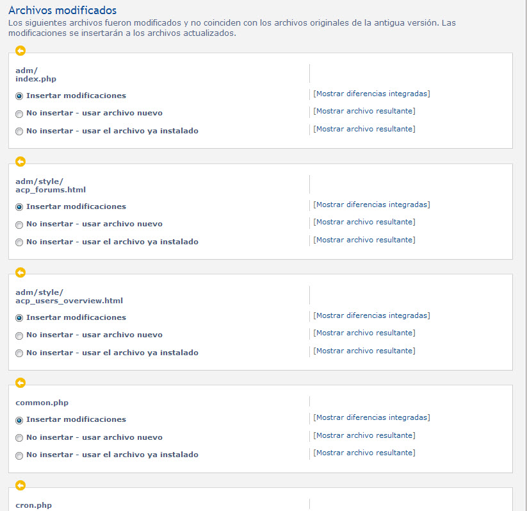Screen dimensions: 527x511
Task: Show resulting file for new-file option of index.php
Action: tap(364, 111)
